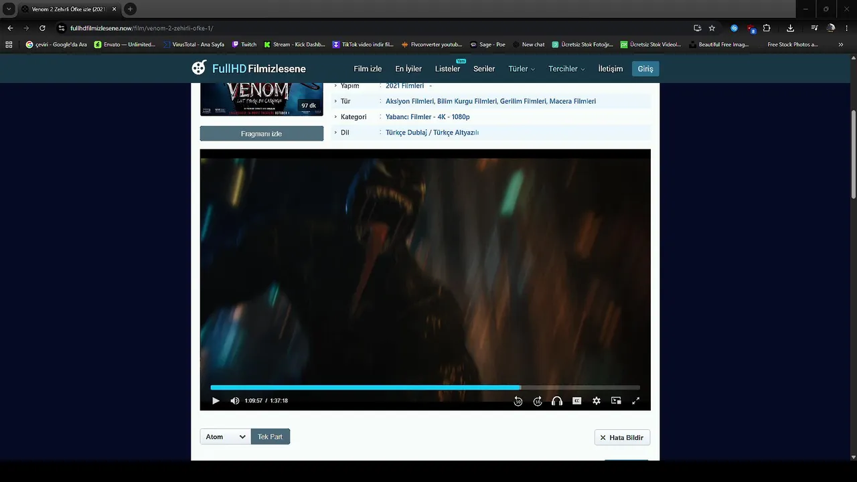The height and width of the screenshot is (482, 857).
Task: Open the Yabancı Filmler category link
Action: coord(407,117)
